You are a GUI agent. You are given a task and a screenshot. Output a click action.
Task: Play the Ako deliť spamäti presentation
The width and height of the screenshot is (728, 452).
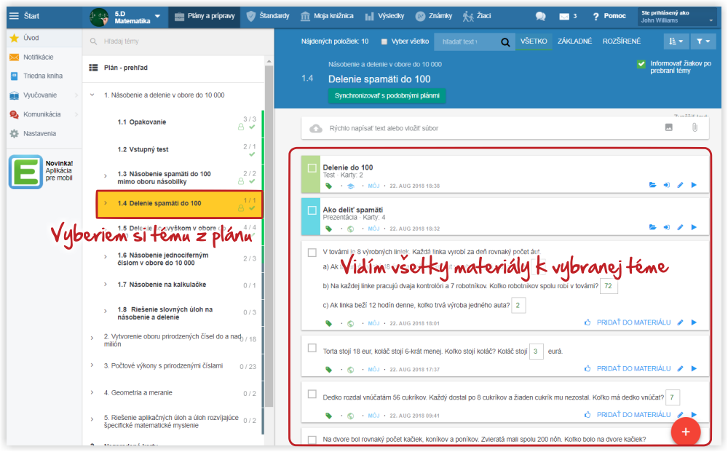tap(694, 227)
